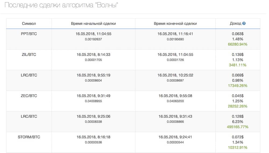Click the Время конечной сделки column header
The image size is (269, 153).
(175, 24)
